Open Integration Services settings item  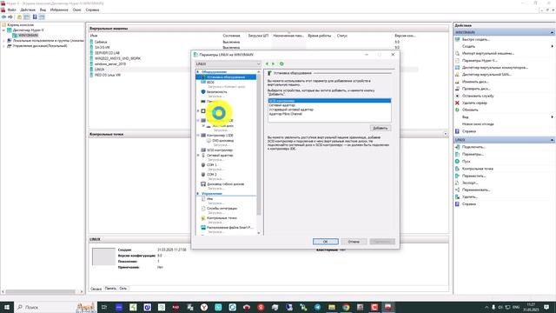[x=222, y=209]
